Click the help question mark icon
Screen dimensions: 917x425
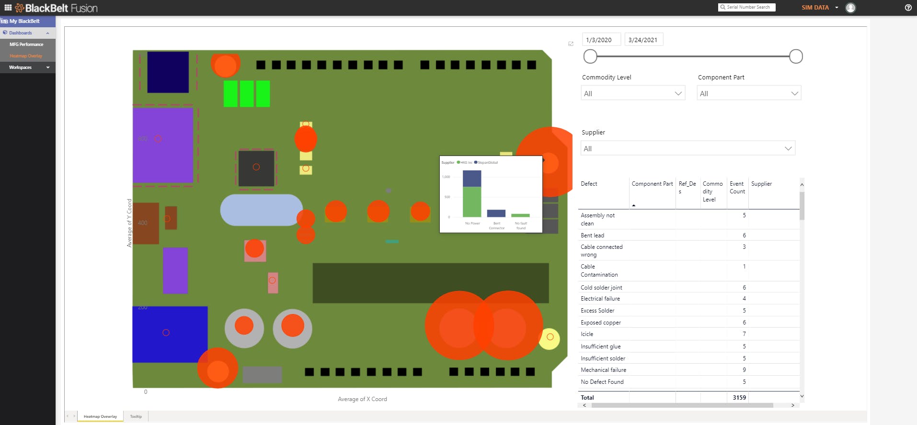[x=908, y=8]
